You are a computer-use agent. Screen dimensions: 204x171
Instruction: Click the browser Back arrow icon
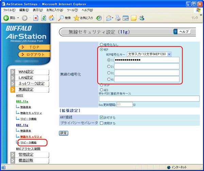(x=6, y=18)
